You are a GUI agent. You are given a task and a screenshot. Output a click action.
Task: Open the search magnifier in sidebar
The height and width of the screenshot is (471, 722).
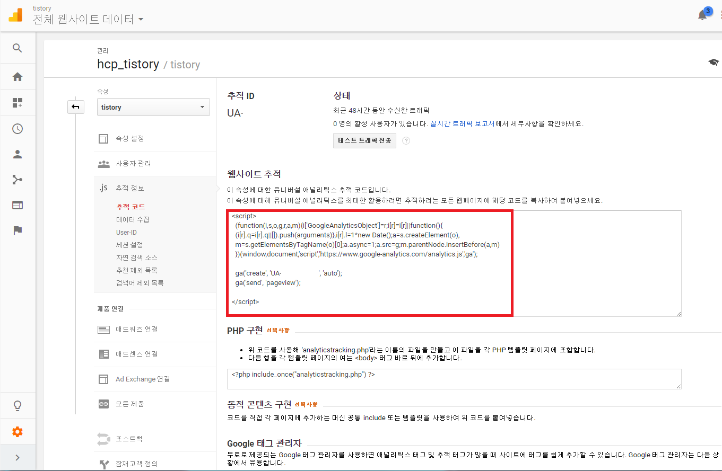(18, 48)
